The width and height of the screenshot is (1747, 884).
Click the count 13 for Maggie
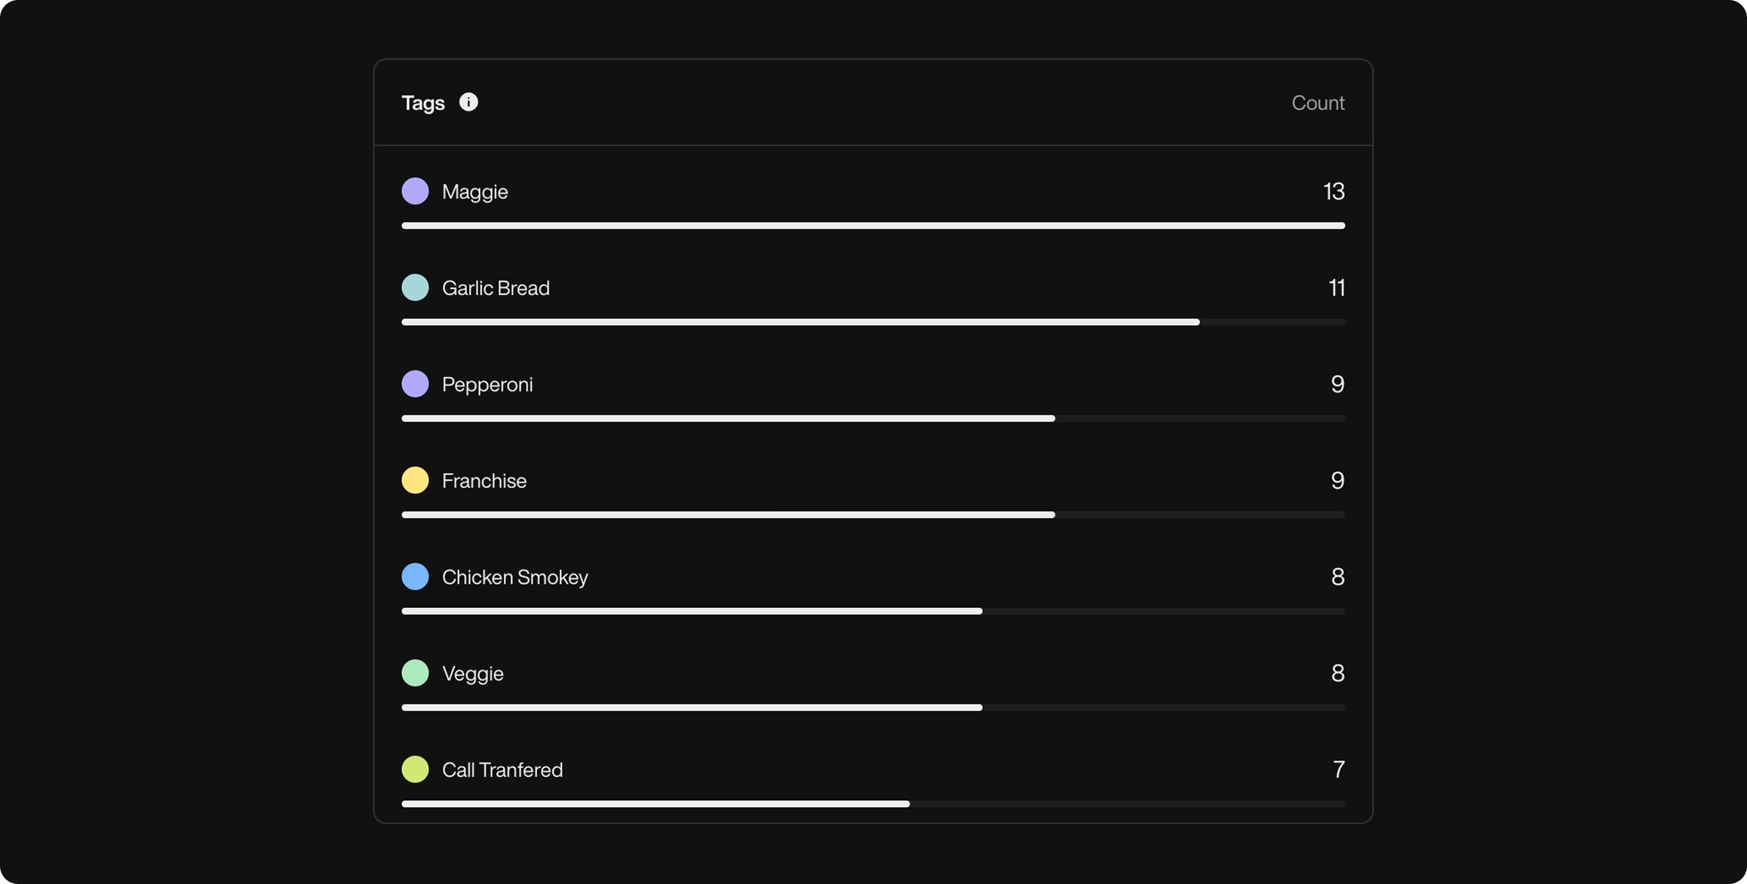click(x=1334, y=192)
